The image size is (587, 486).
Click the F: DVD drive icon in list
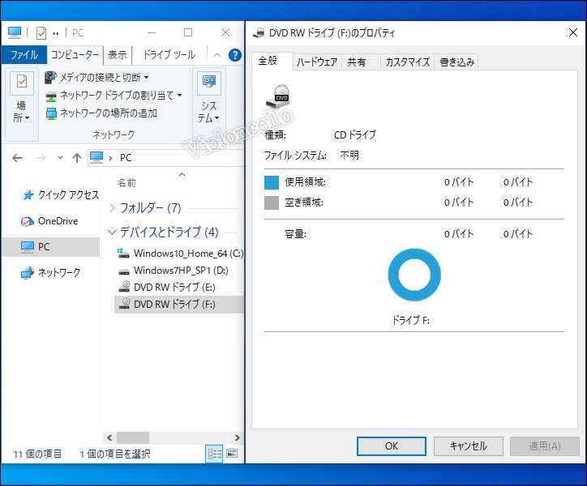(124, 304)
